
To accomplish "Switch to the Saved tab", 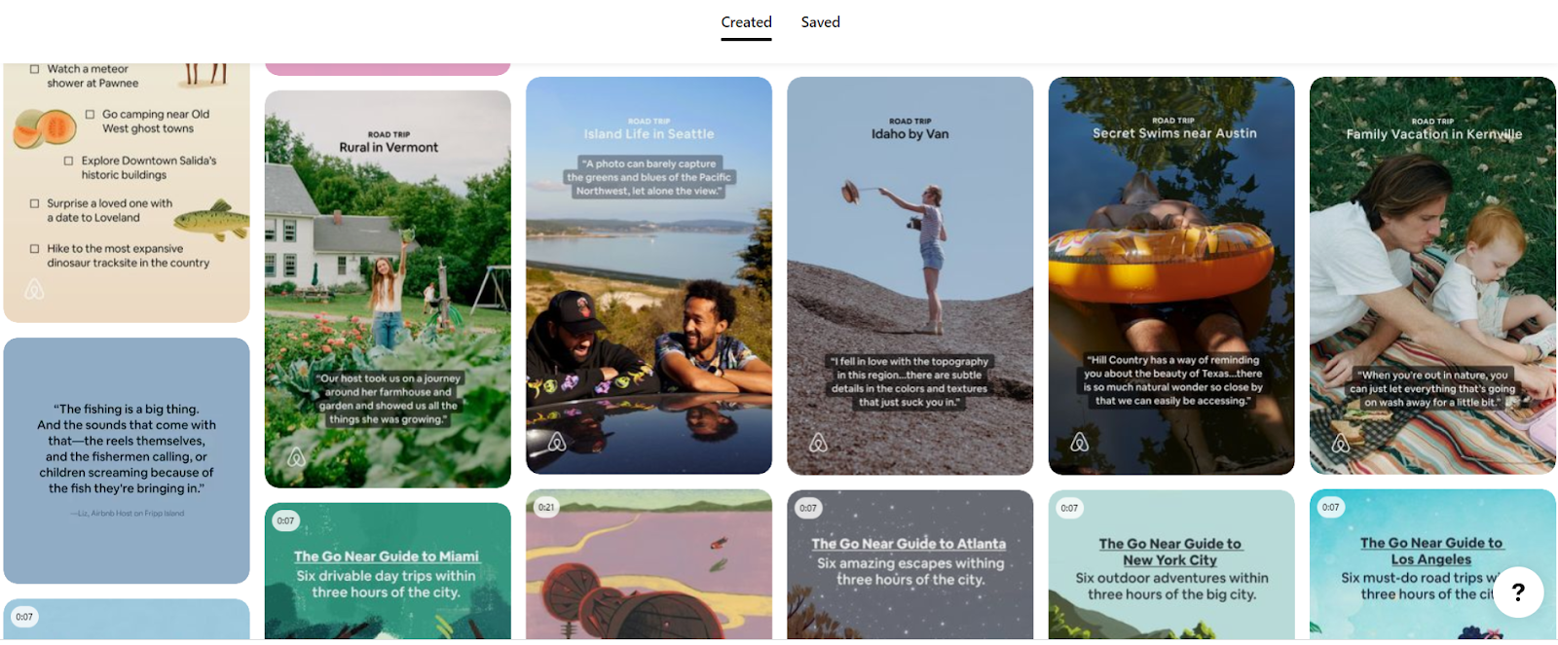I will (820, 22).
